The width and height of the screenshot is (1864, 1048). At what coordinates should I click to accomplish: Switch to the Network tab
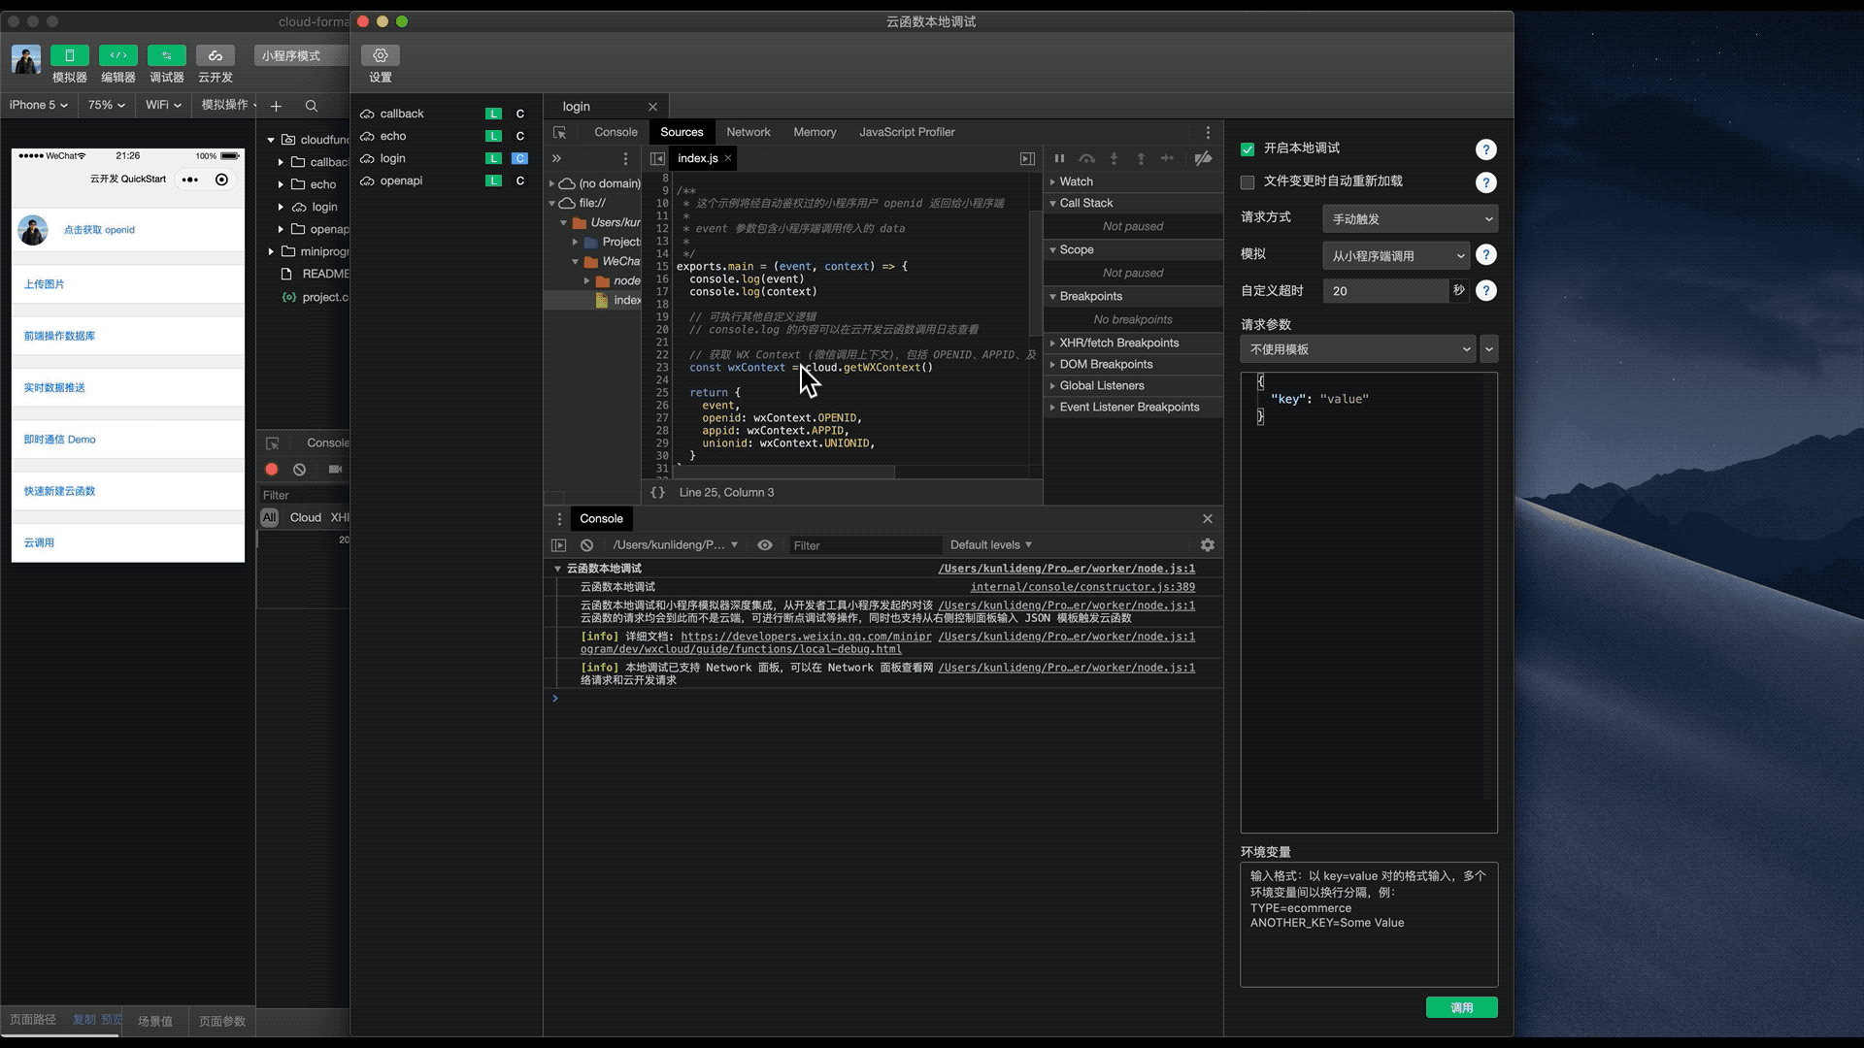pyautogui.click(x=748, y=132)
